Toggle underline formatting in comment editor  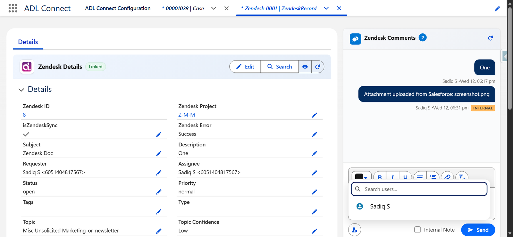(x=405, y=176)
